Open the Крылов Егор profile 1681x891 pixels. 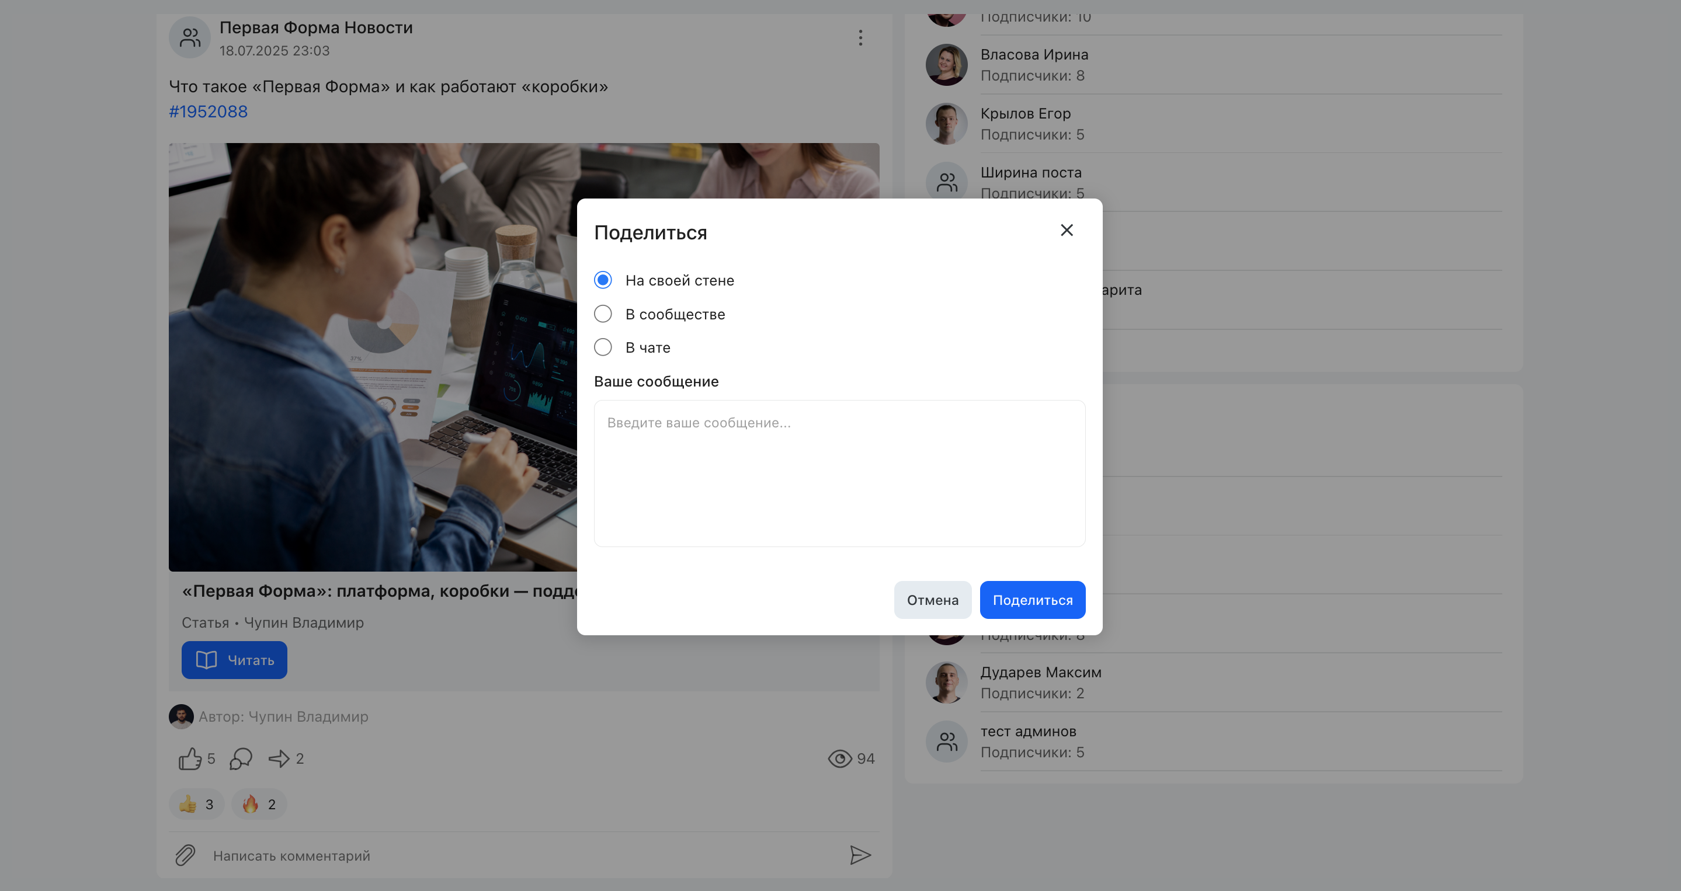click(x=1025, y=113)
